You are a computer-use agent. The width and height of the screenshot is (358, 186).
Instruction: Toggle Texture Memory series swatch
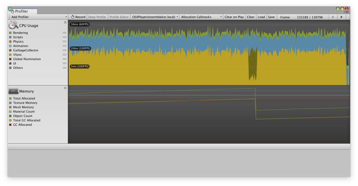point(10,103)
